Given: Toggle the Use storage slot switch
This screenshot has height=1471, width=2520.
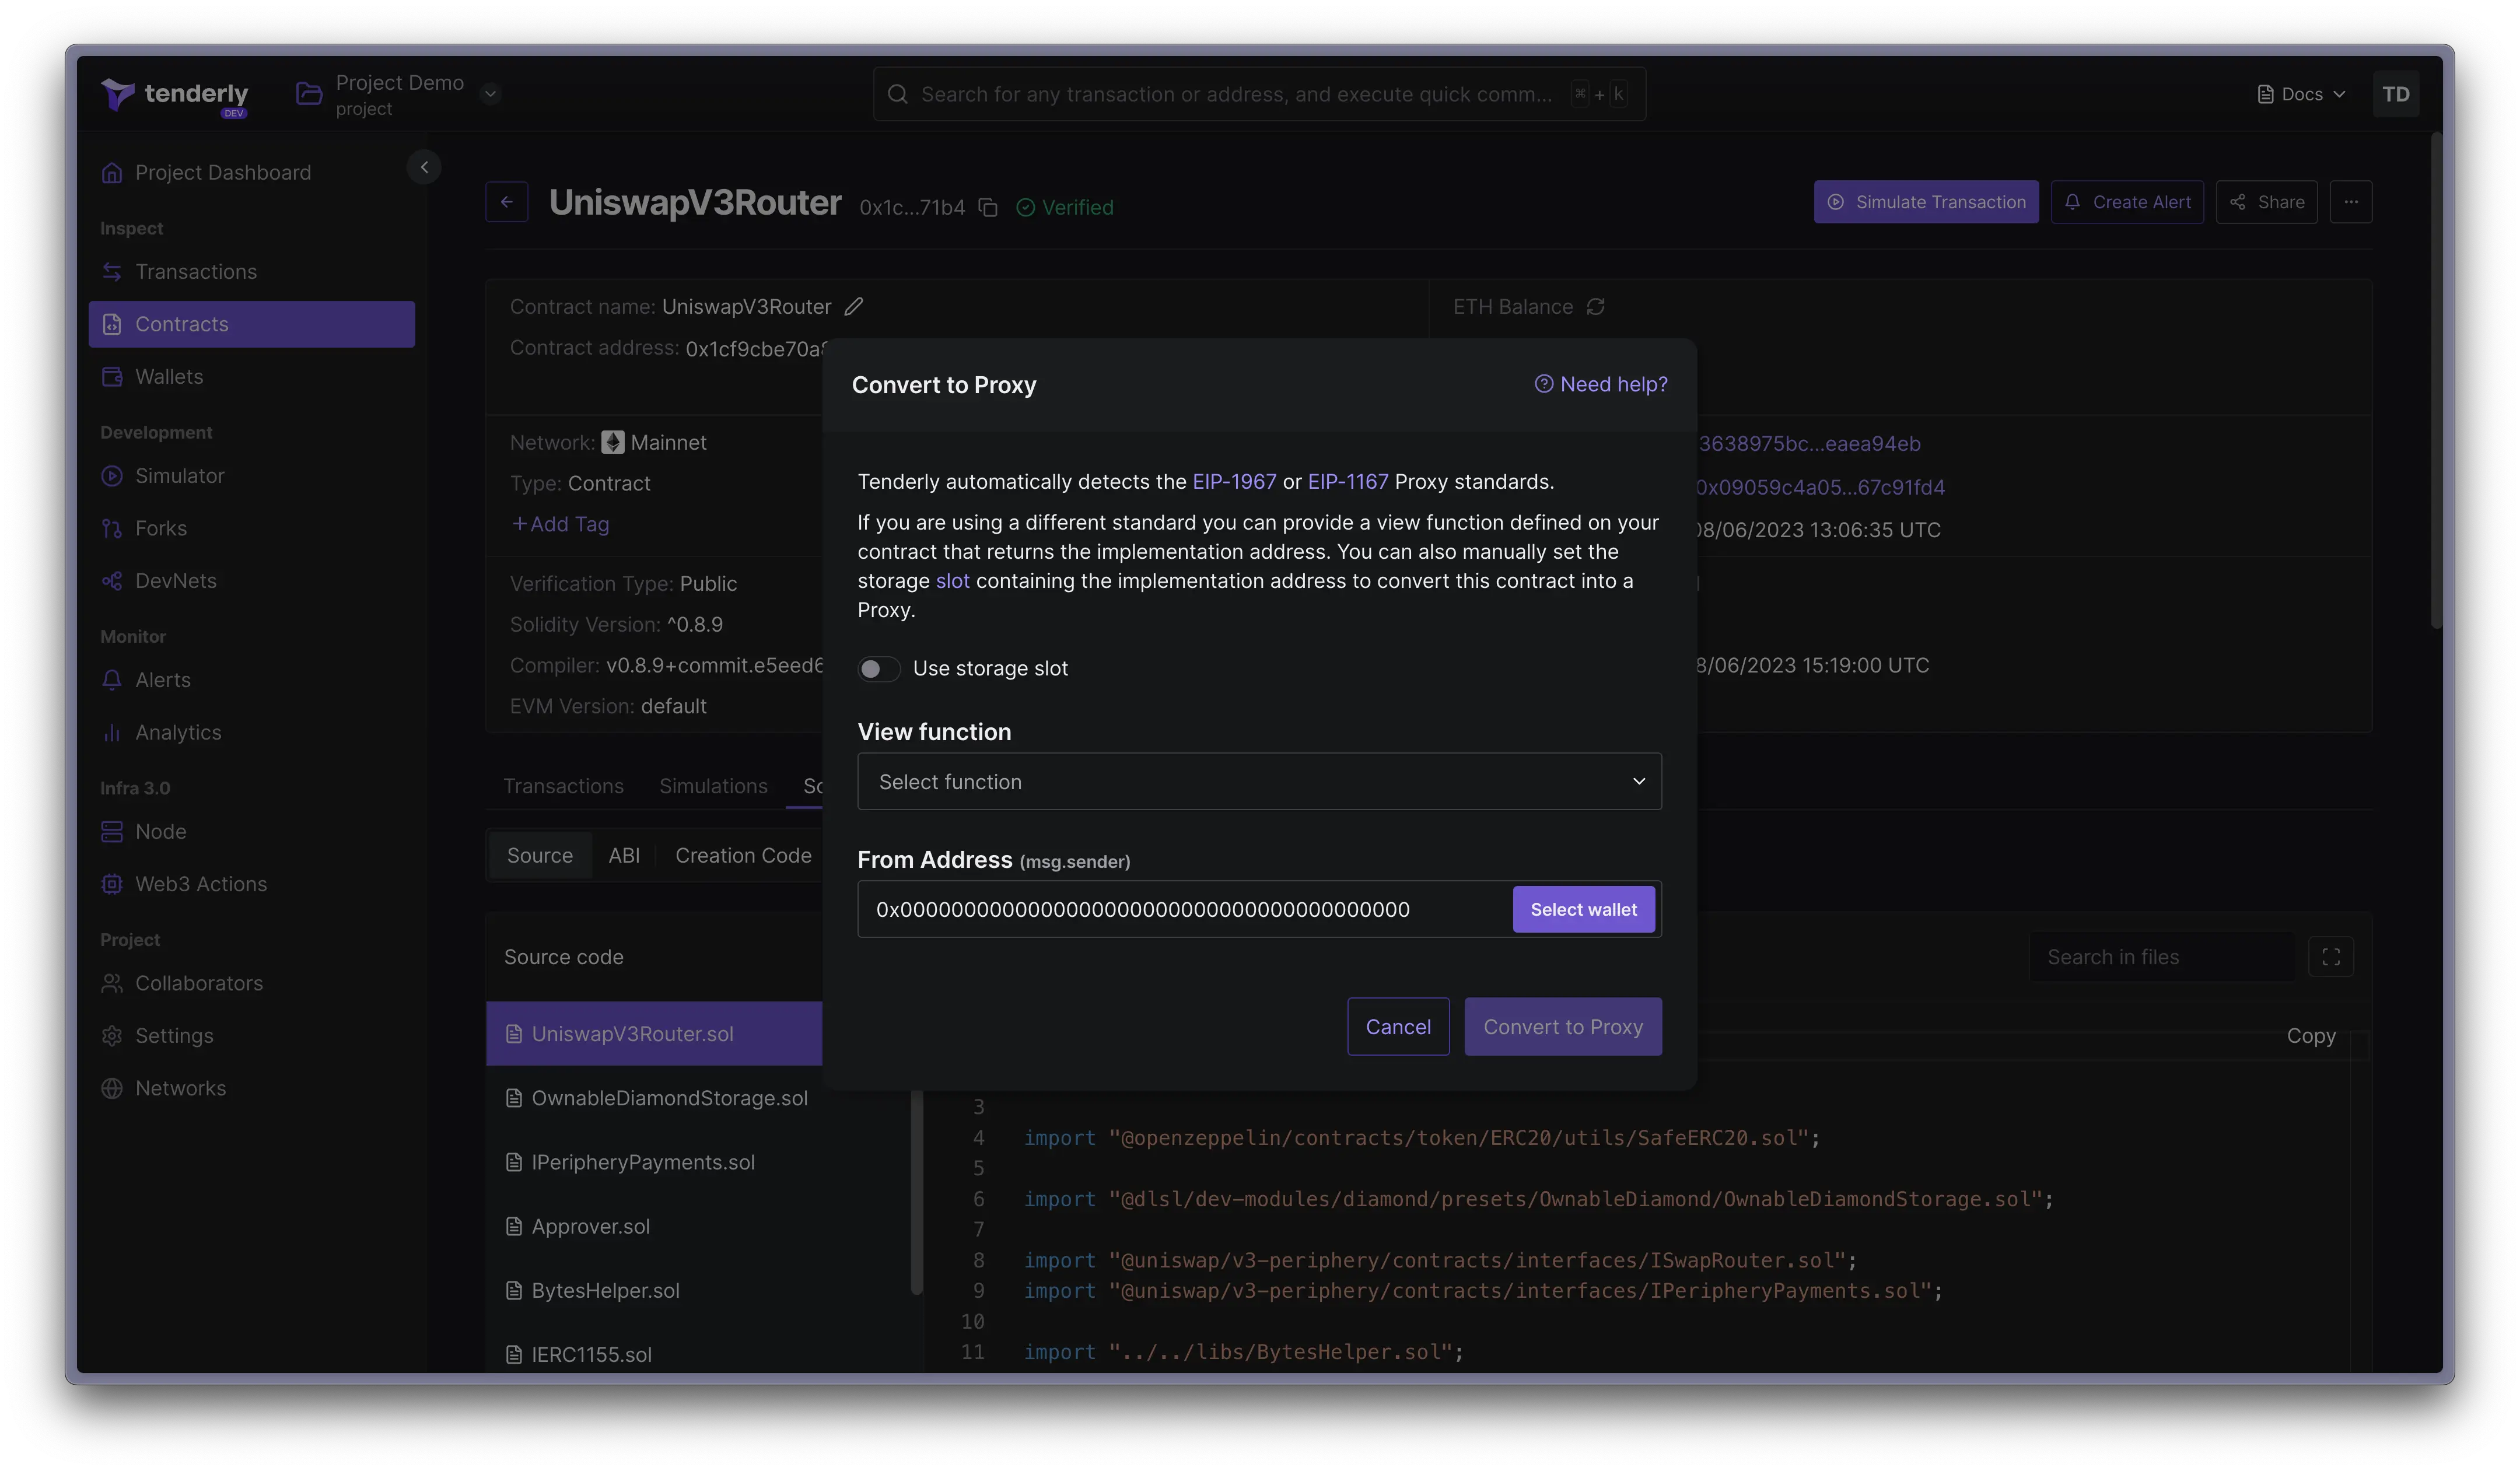Looking at the screenshot, I should pyautogui.click(x=879, y=669).
